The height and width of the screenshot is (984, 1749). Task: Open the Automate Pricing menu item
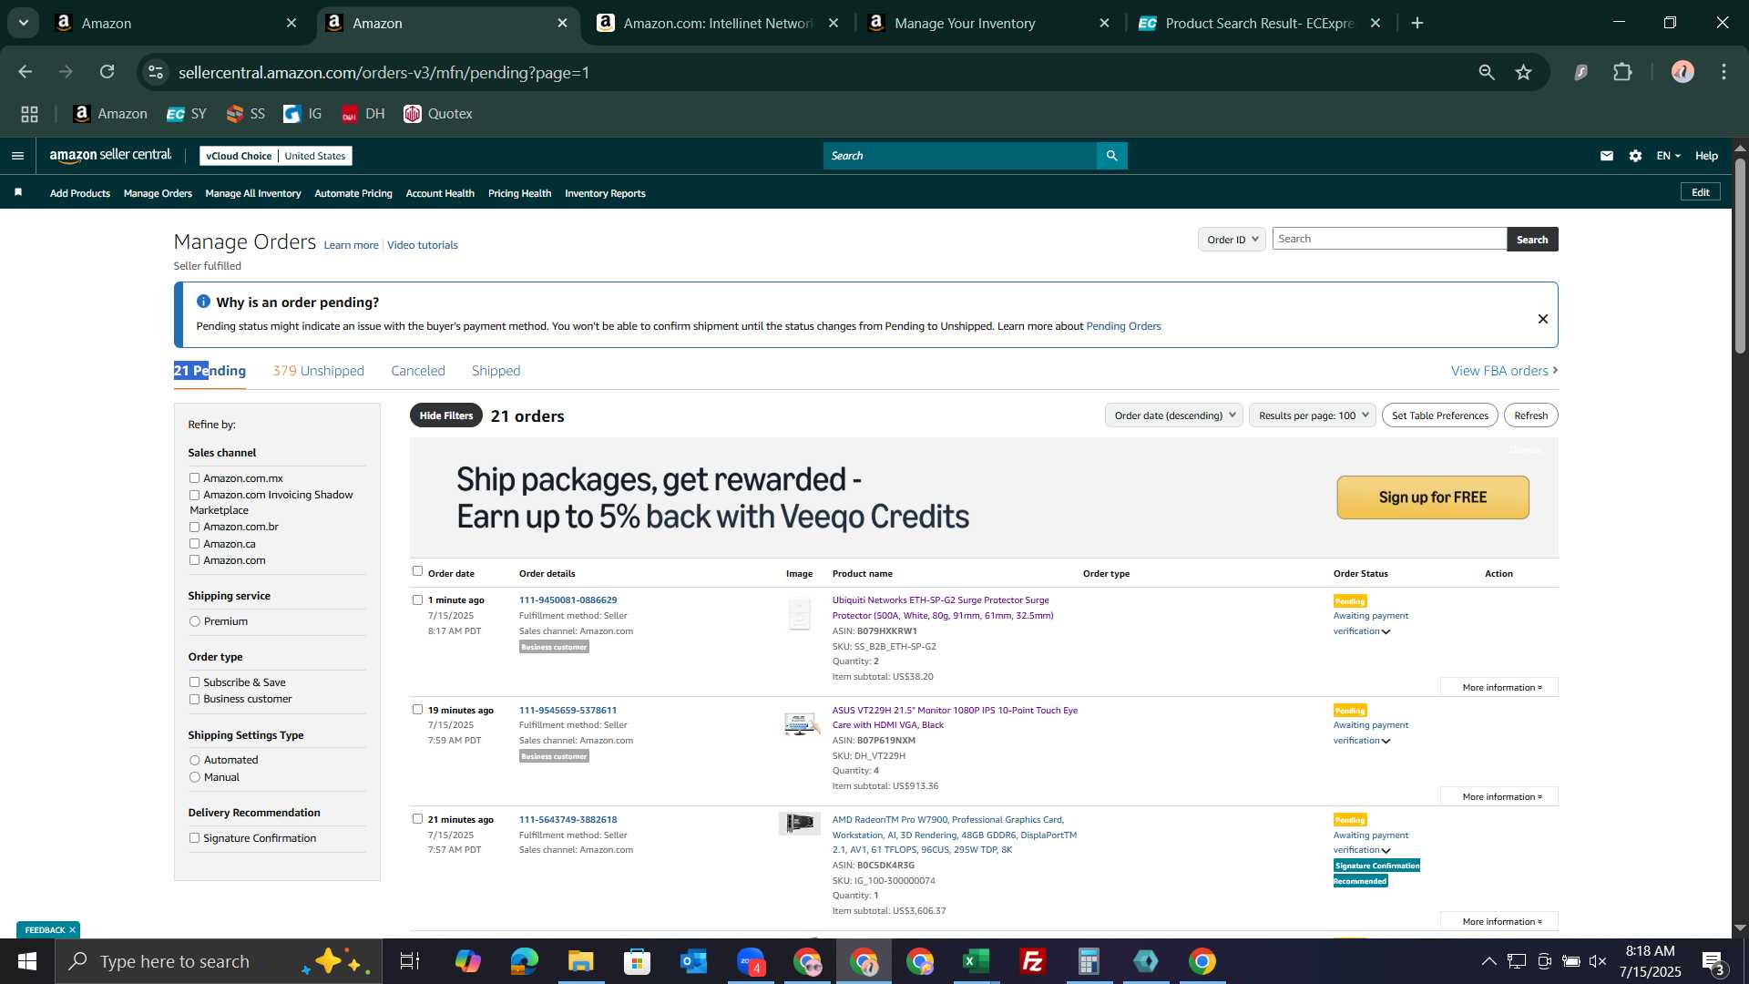click(353, 193)
